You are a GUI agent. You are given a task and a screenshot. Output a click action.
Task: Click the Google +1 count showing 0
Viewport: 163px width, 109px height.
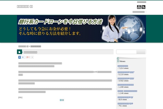coord(32,57)
